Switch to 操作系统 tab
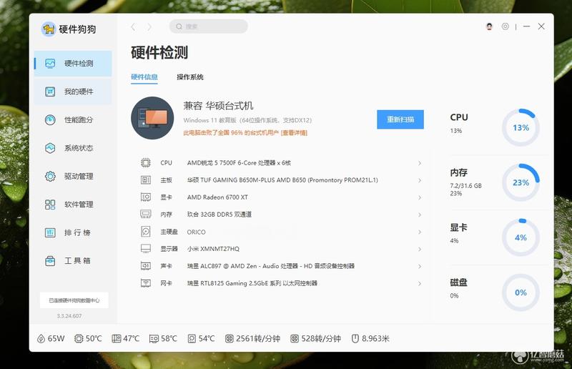Image resolution: width=572 pixels, height=369 pixels. [190, 77]
